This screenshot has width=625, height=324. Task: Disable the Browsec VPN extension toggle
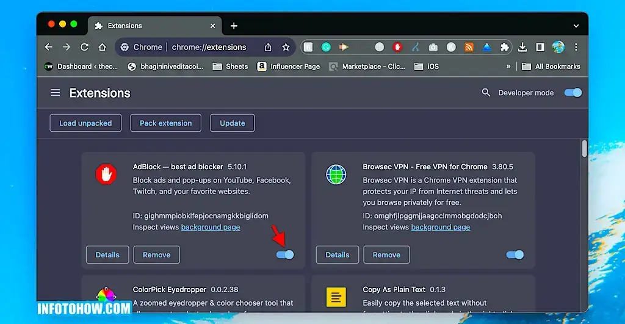515,254
